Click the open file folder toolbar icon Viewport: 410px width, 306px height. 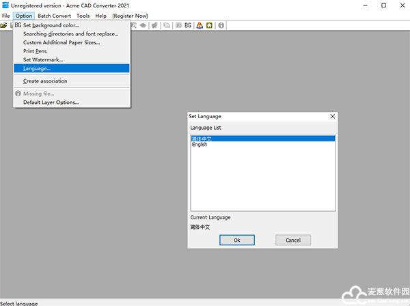tap(3, 25)
